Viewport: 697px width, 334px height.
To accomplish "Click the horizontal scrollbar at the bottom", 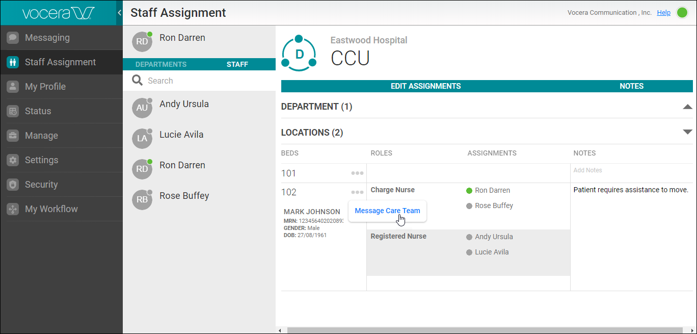I will point(484,330).
